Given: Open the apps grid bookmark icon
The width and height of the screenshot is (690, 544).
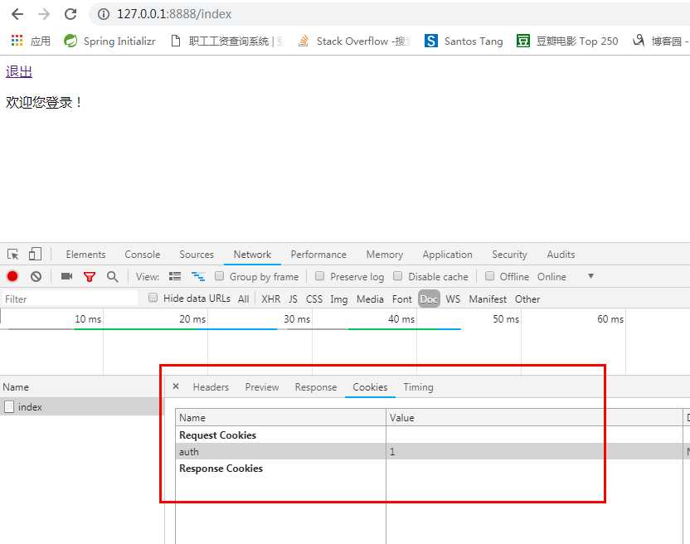Looking at the screenshot, I should point(17,41).
